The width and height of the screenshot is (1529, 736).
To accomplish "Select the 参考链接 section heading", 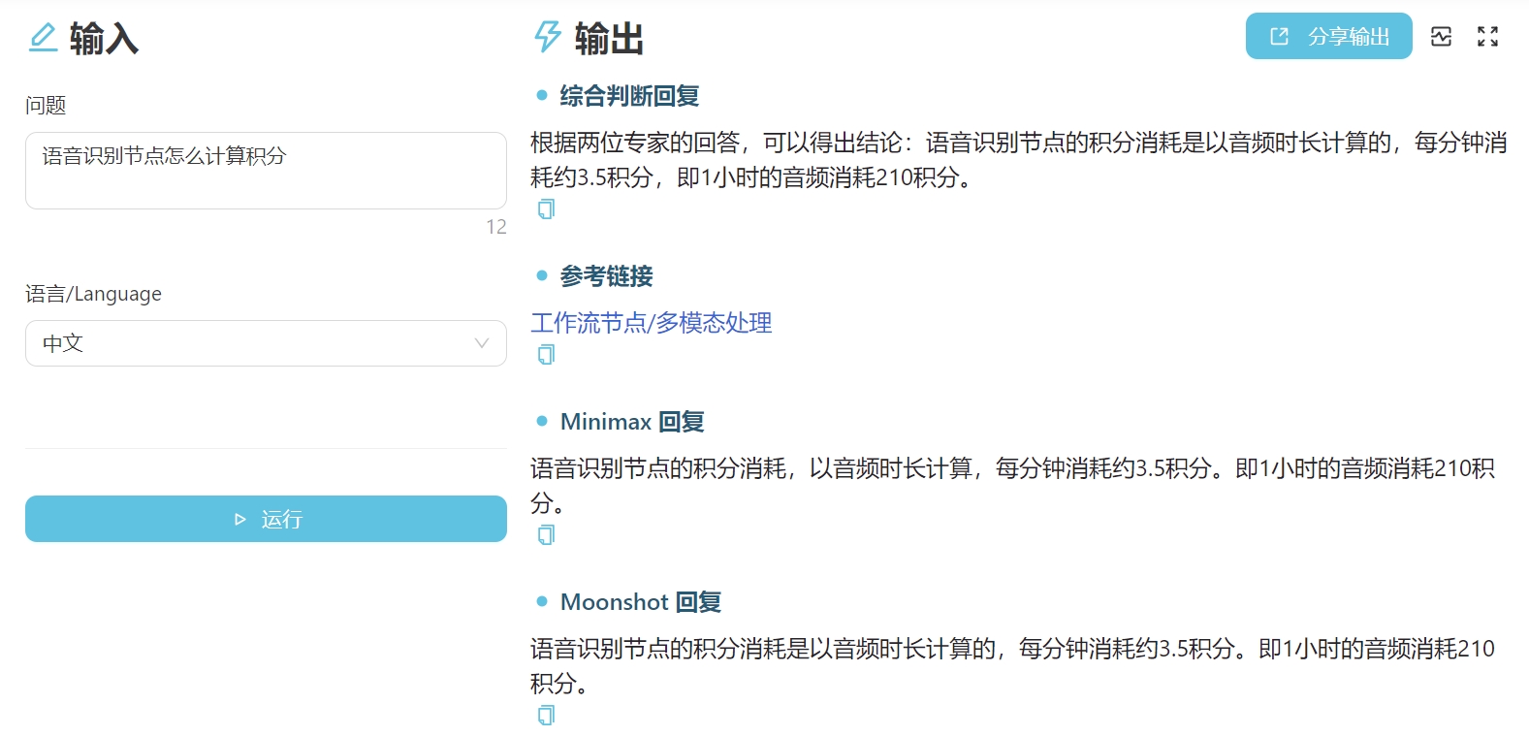I will click(606, 276).
